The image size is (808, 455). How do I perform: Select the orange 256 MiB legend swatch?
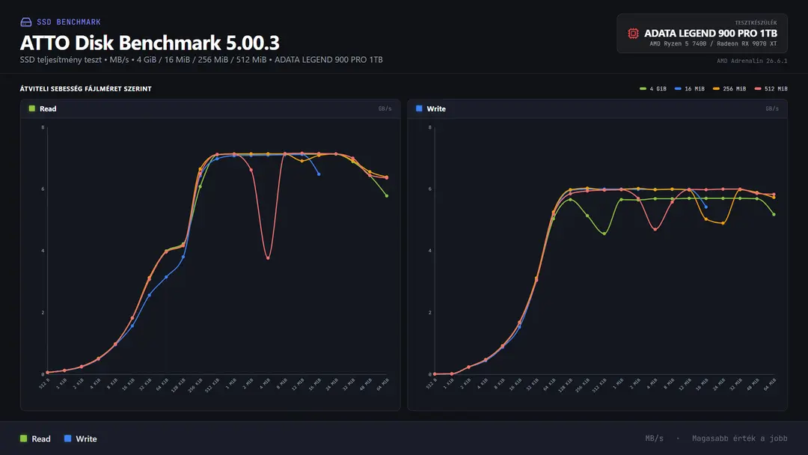click(x=716, y=88)
